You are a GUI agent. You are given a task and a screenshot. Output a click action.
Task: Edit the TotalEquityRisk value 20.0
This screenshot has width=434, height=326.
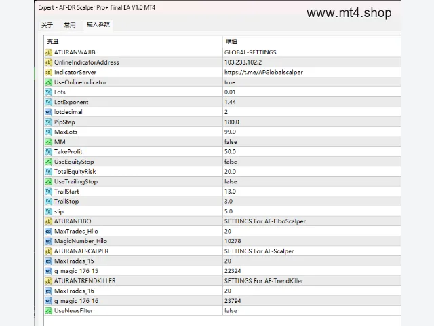click(230, 172)
